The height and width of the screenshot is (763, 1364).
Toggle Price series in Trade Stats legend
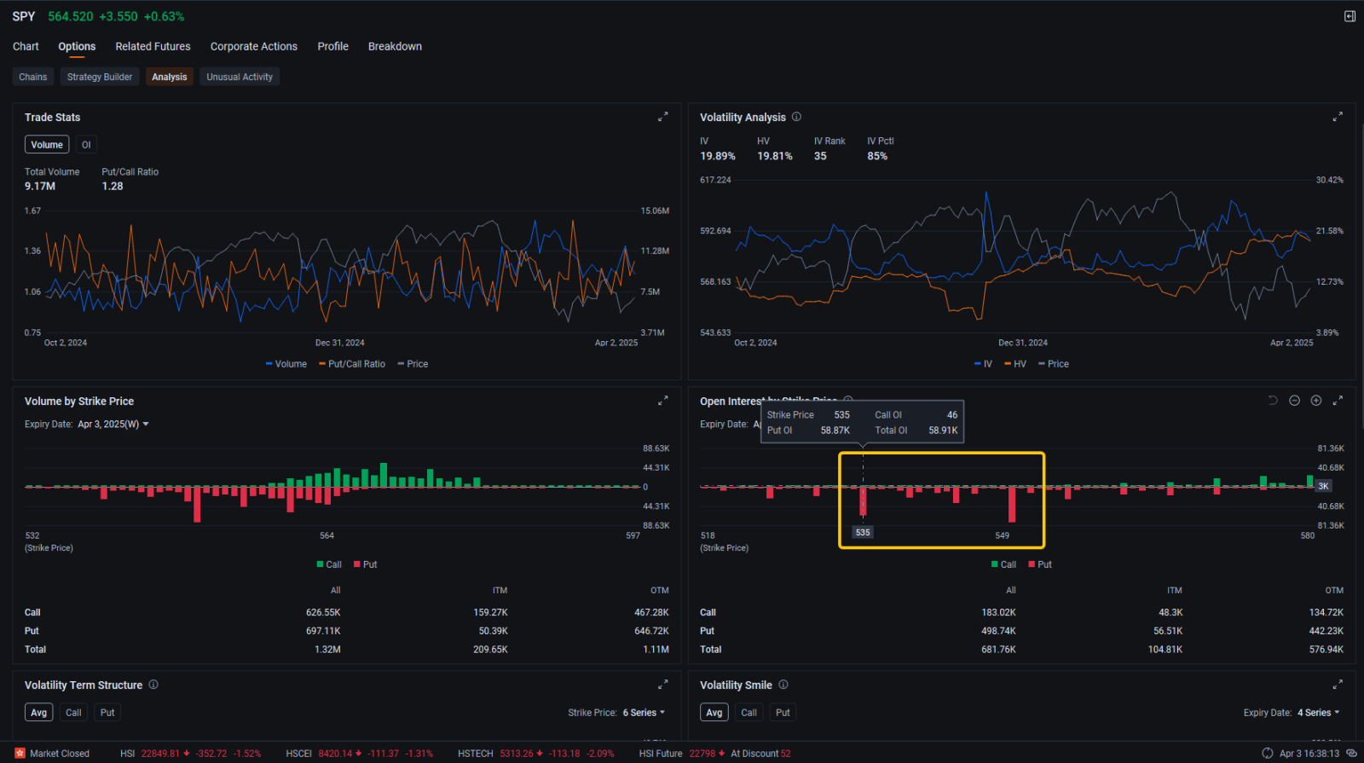click(413, 364)
